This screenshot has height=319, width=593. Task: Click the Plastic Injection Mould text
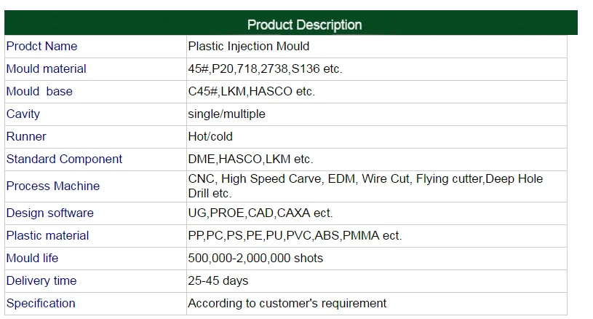point(249,47)
